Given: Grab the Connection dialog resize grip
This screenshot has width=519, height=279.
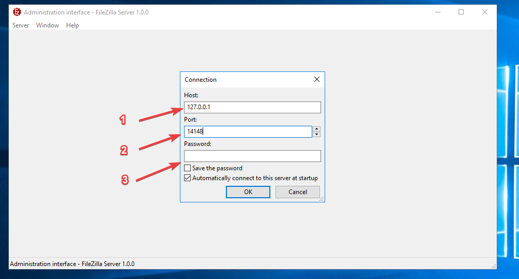Looking at the screenshot, I should [322, 199].
